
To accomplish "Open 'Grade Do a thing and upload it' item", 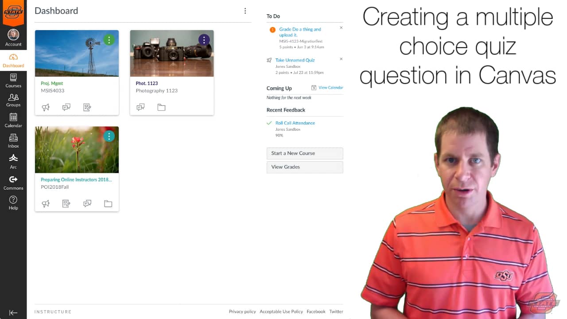I will click(x=300, y=32).
